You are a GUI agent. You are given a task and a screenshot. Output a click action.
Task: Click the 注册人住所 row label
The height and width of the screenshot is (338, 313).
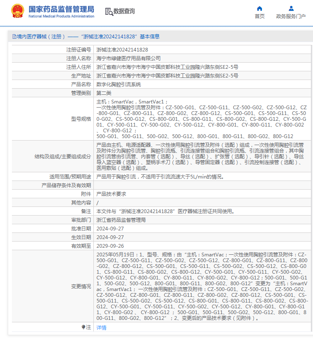tap(79, 67)
